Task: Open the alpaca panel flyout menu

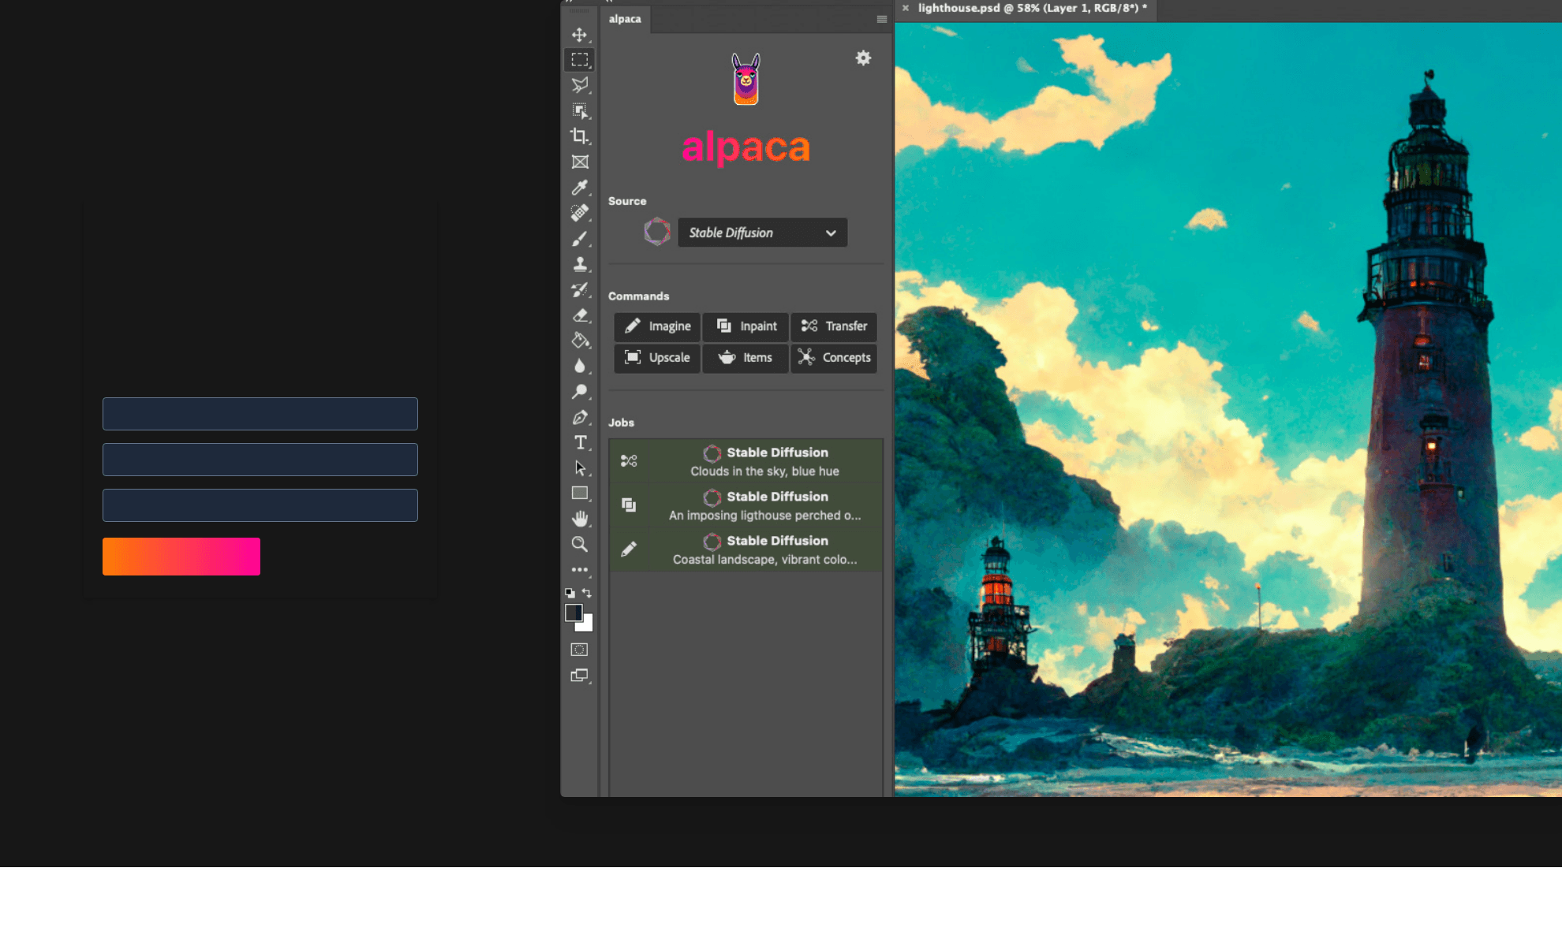Action: click(x=881, y=19)
